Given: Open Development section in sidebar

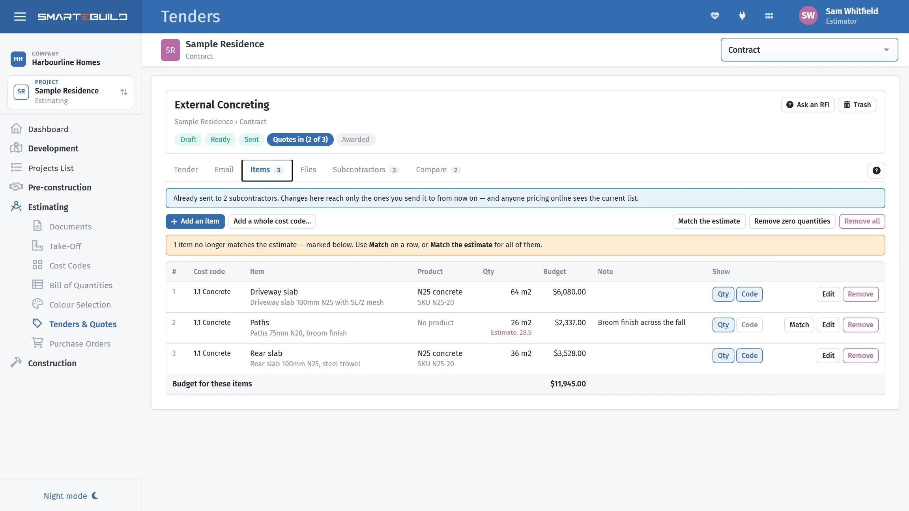Looking at the screenshot, I should (53, 148).
